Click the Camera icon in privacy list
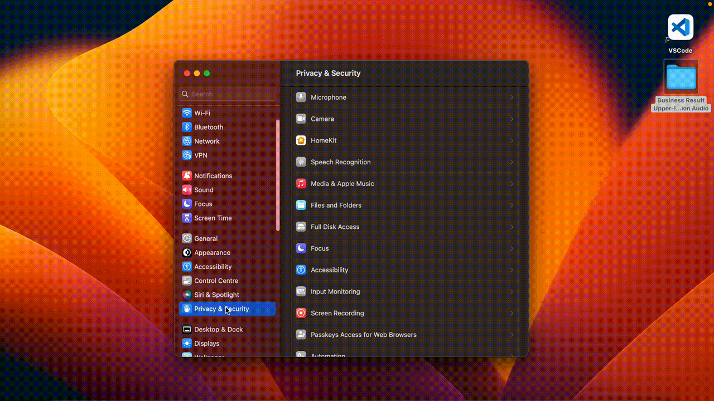 tap(301, 119)
